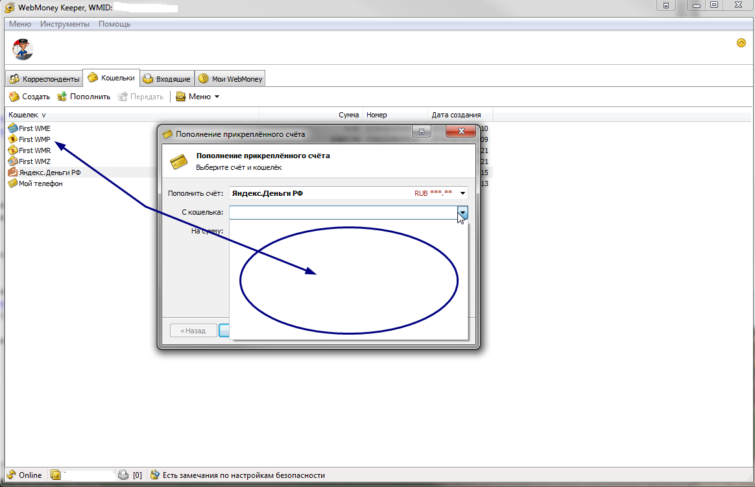Switch to the Корреспонденты tab
Viewport: 755px width, 487px height.
click(x=44, y=79)
